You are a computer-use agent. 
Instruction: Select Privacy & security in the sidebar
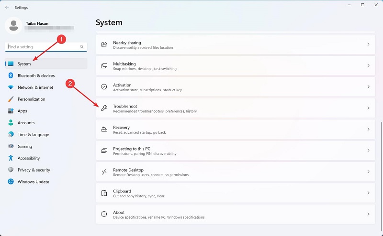[x=34, y=170]
